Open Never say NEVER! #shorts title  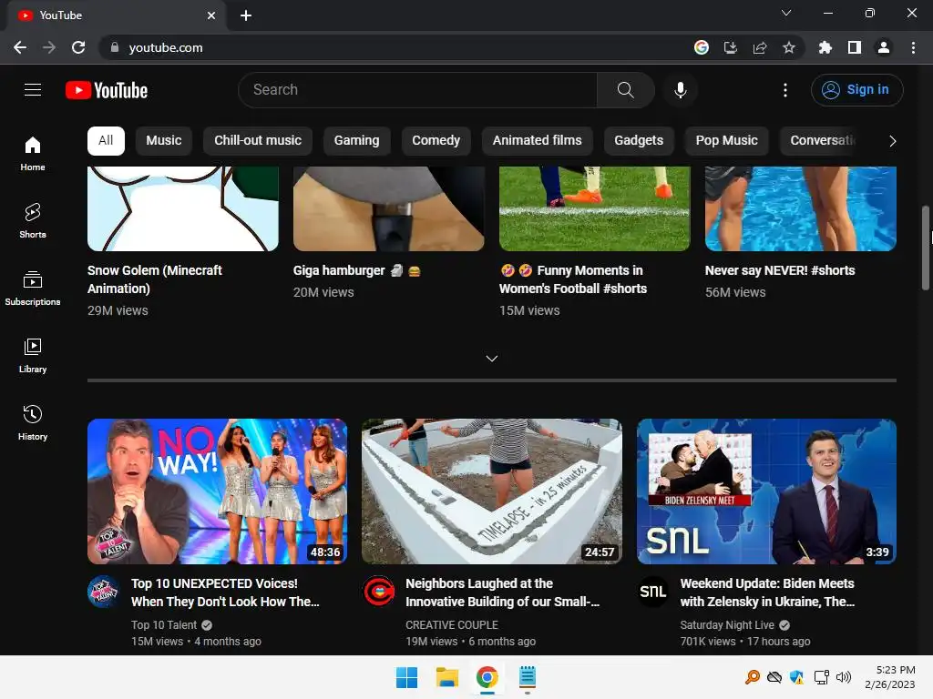780,270
